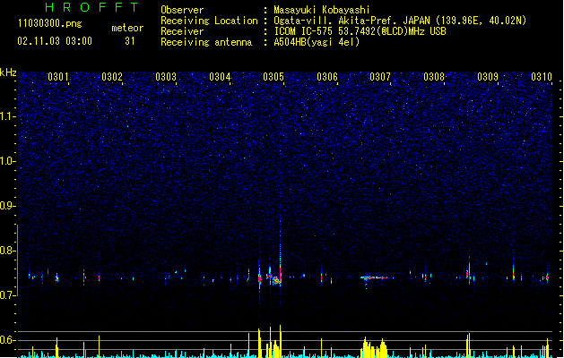Click the A504HB(yagi 4el) antenna text
Image resolution: width=564 pixels, height=358 pixels.
tap(317, 42)
